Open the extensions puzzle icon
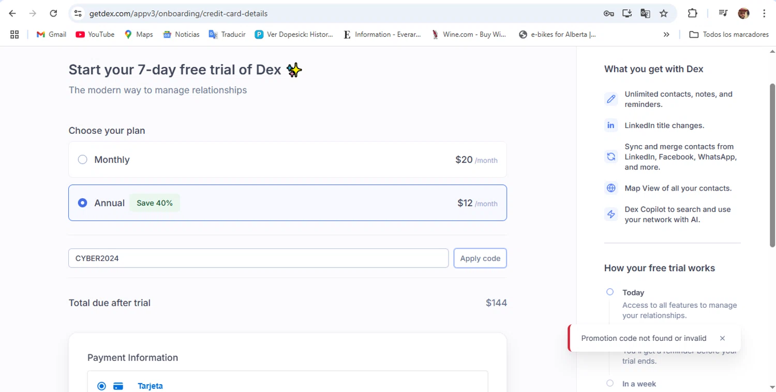The image size is (776, 392). [x=692, y=13]
